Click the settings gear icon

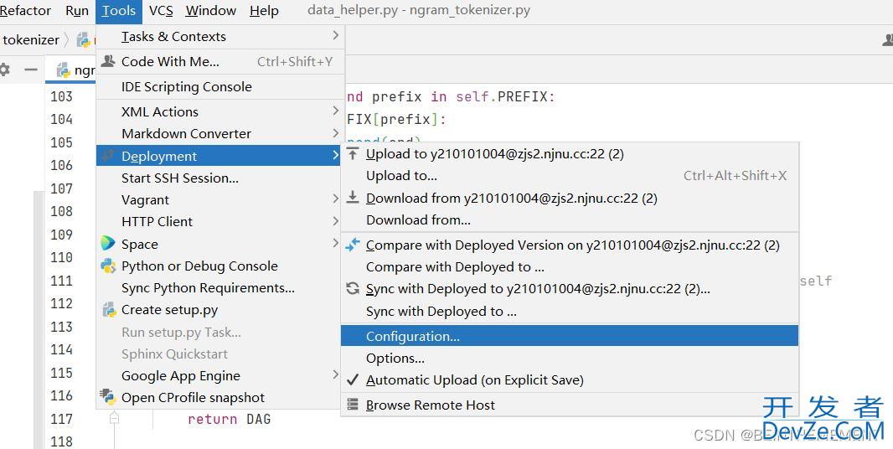click(x=4, y=70)
